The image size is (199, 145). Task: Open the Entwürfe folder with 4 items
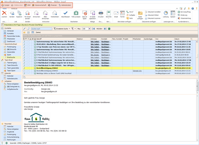[x=11, y=49]
